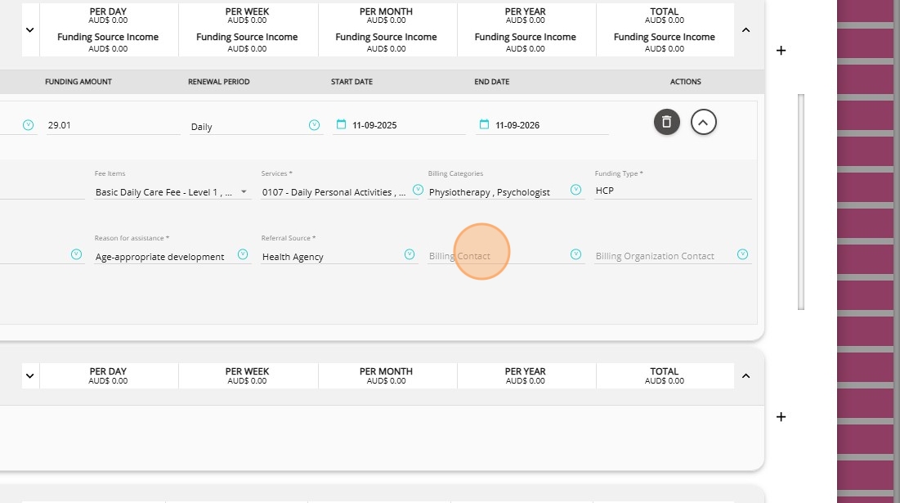Open the Services dropdown arrow
The width and height of the screenshot is (900, 503).
click(x=417, y=190)
